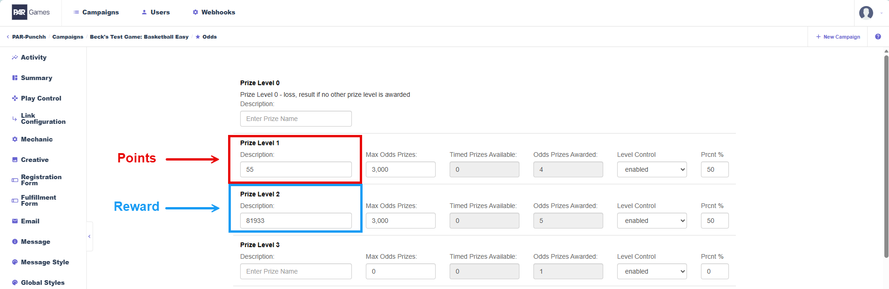This screenshot has height=289, width=889.
Task: Open Beck's Test Game: Basketball Easy breadcrumb
Action: click(139, 37)
